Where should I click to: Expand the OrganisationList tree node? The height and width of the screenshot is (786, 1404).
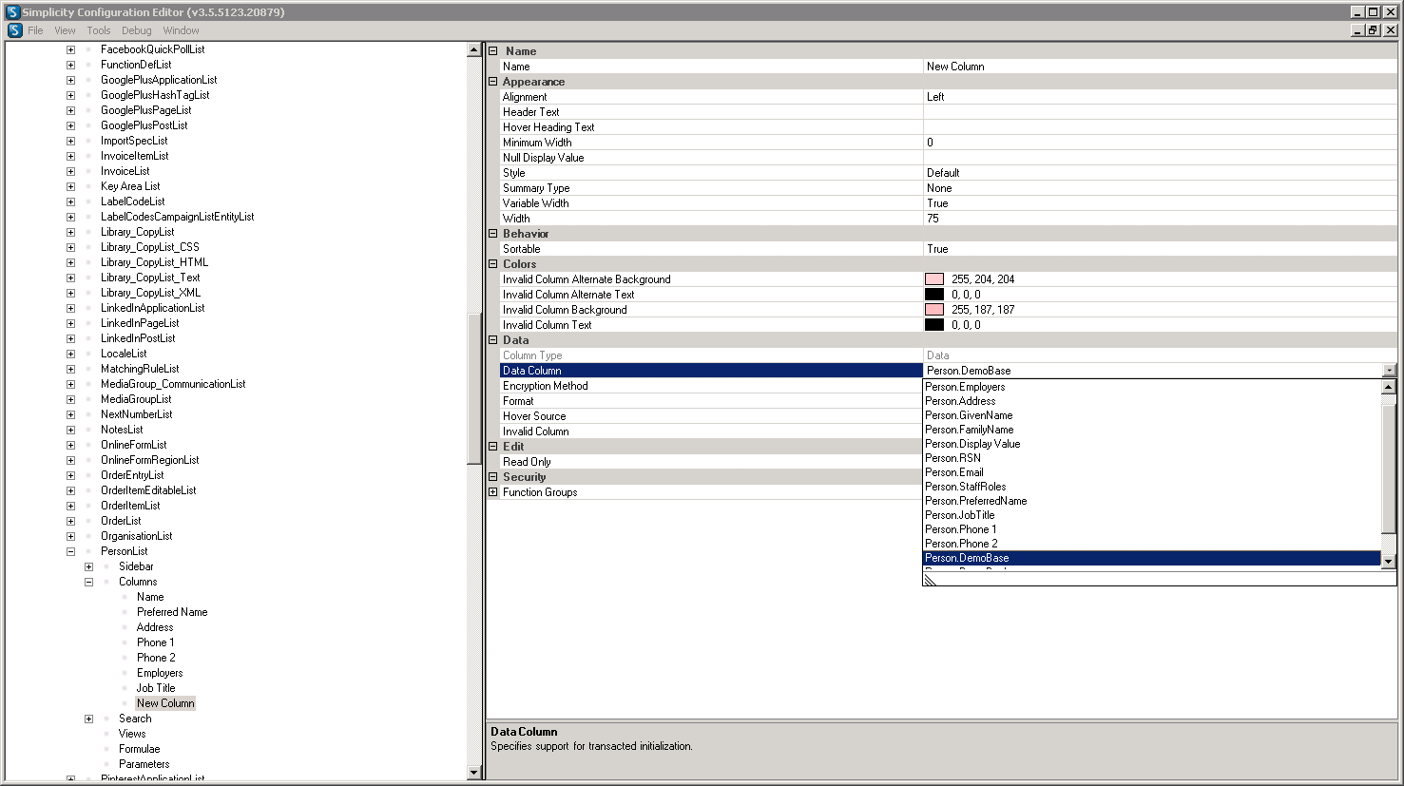coord(70,536)
